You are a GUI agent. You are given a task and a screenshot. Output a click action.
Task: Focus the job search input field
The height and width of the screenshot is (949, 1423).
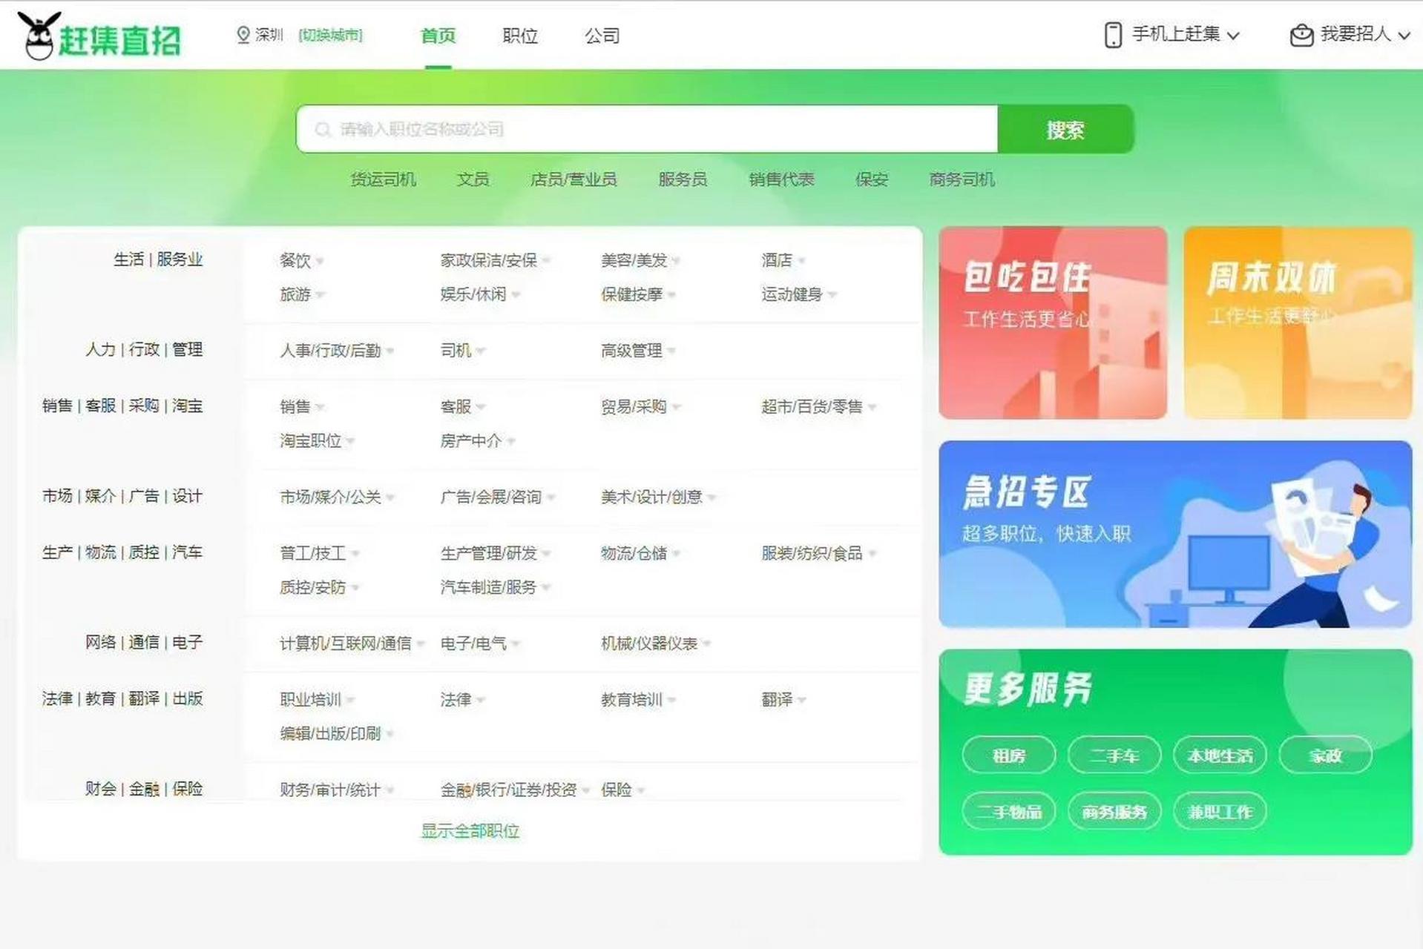click(647, 129)
